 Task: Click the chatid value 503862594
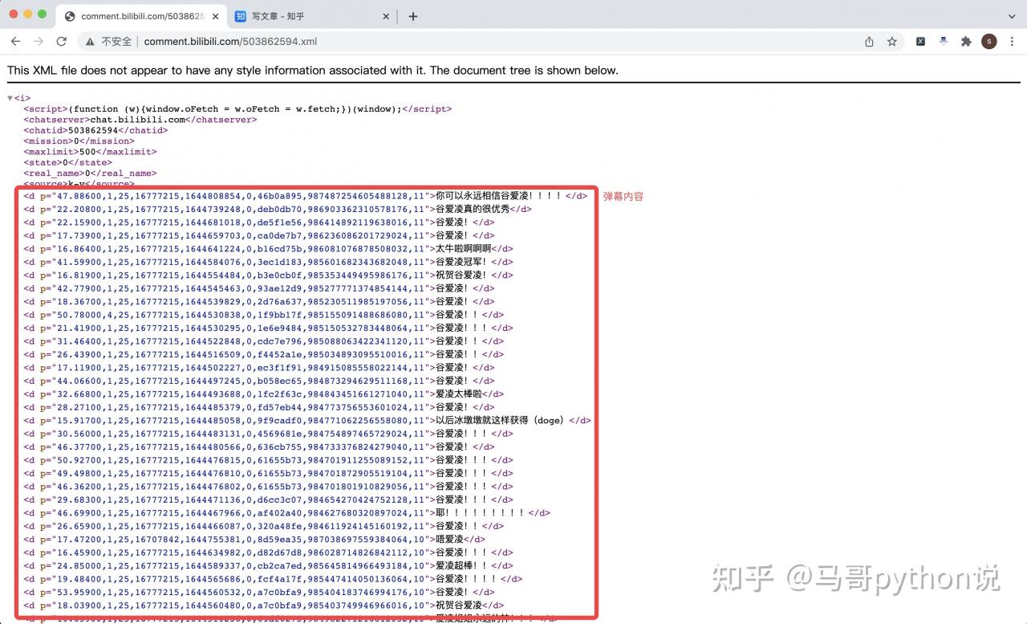coord(93,130)
